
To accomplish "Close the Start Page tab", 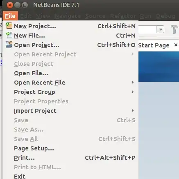I will tap(176, 45).
